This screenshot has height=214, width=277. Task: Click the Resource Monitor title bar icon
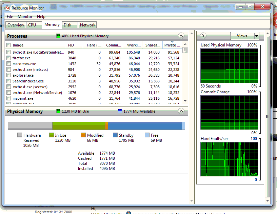click(x=7, y=7)
